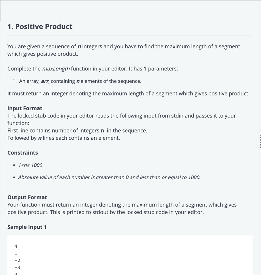Click the 'Absolute value of each number' constraint

109,177
